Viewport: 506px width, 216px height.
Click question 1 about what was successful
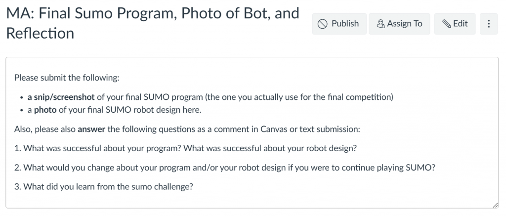coord(186,148)
